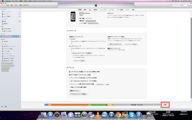Enable convert higher bit rate songs checkbox

pos(70,84)
